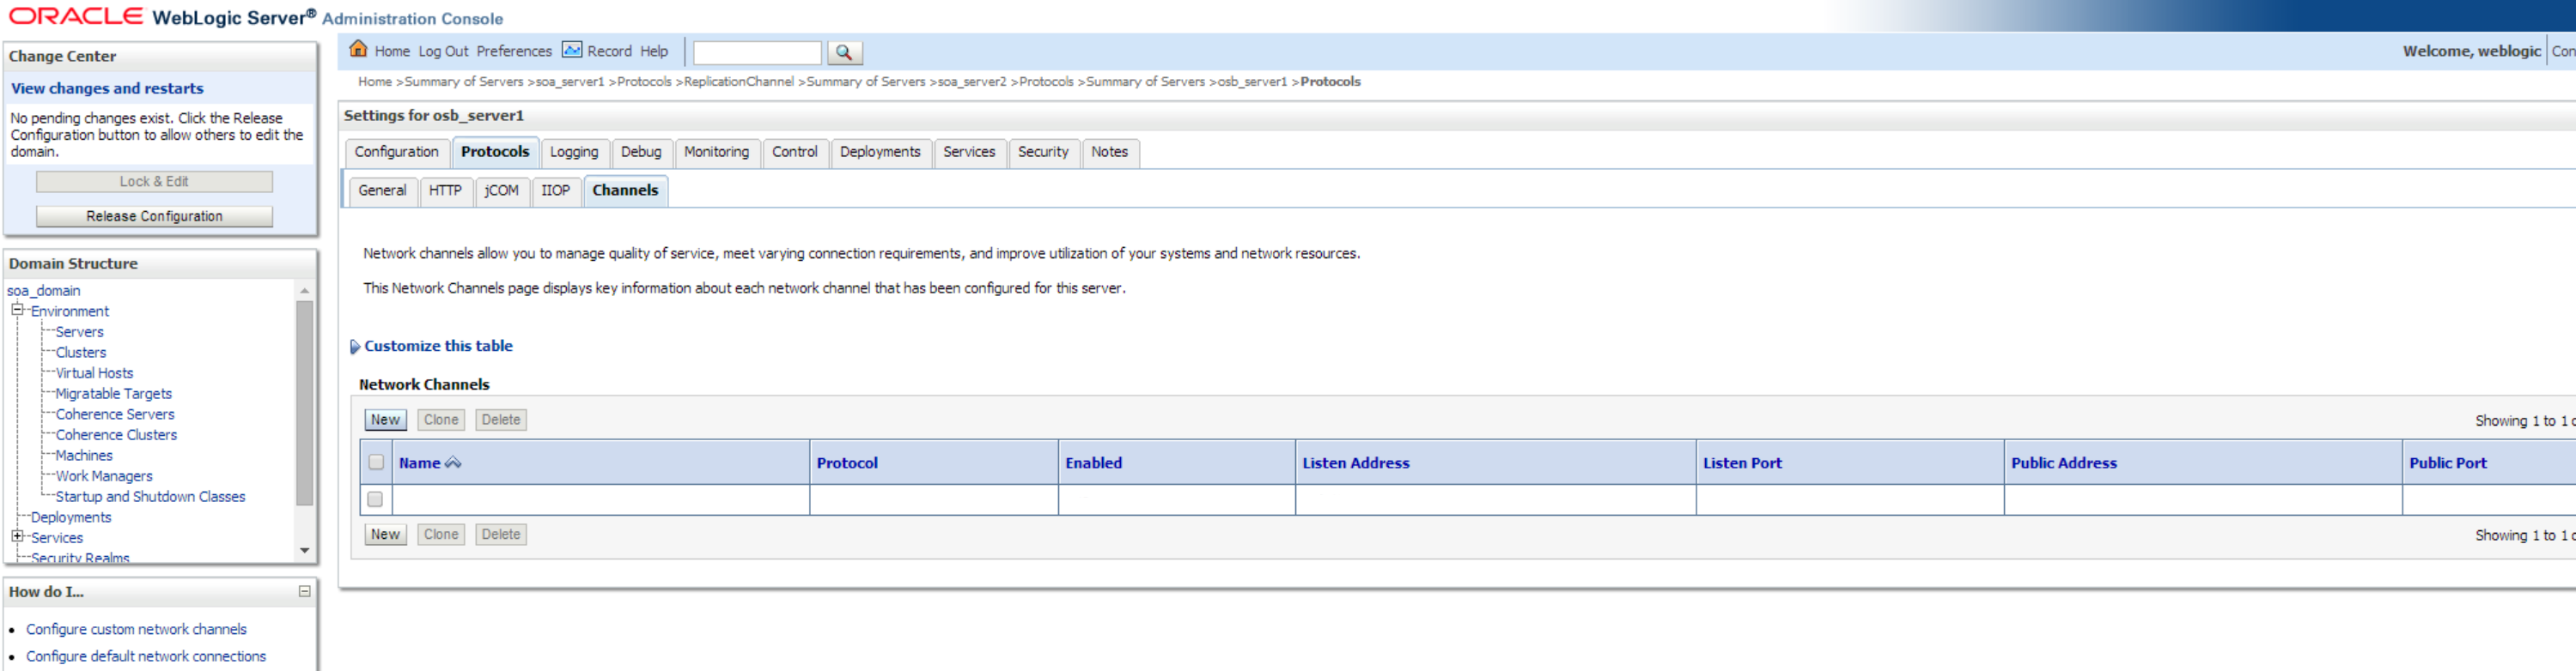
Task: Open Work Managers tree item
Action: coord(104,476)
